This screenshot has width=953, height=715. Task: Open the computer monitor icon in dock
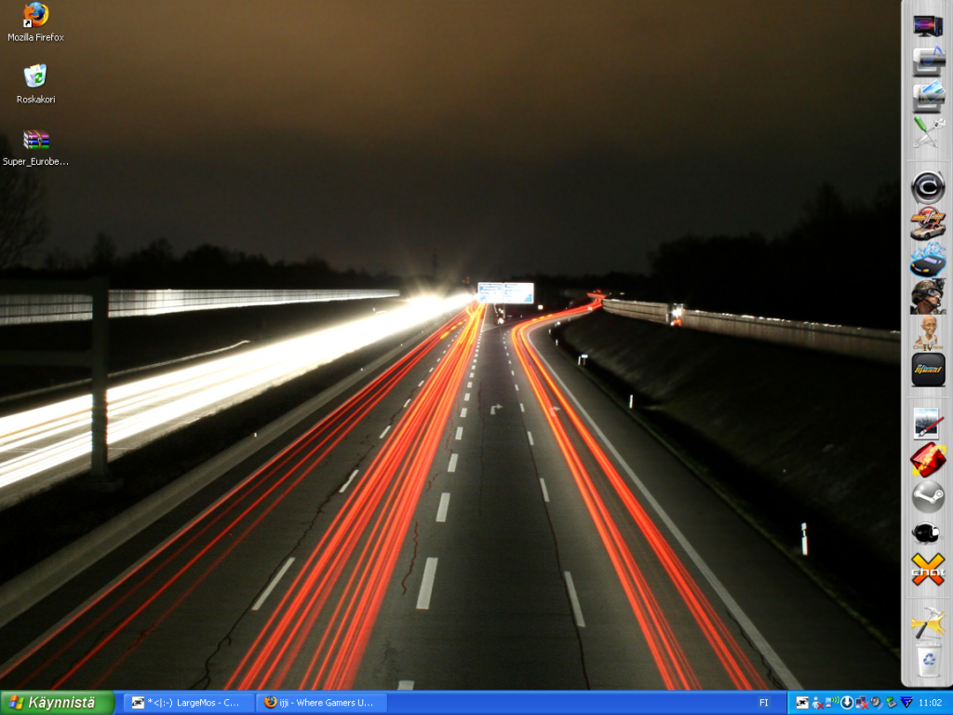coord(928,26)
